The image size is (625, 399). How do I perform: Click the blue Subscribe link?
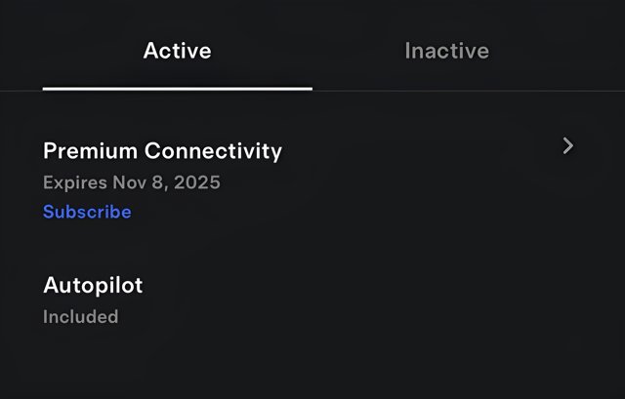pyautogui.click(x=87, y=212)
